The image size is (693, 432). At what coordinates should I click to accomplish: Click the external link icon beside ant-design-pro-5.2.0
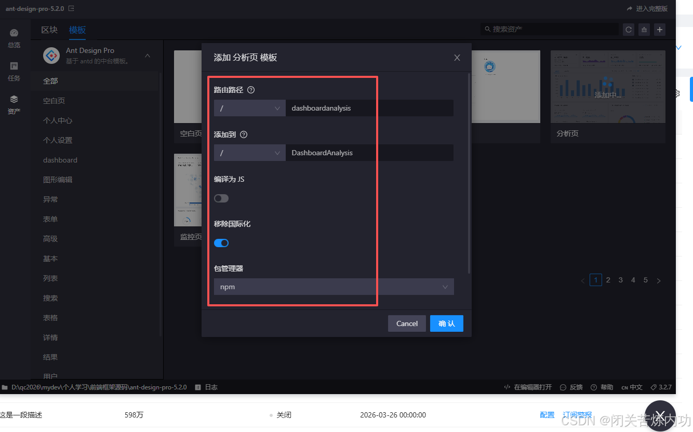[71, 9]
